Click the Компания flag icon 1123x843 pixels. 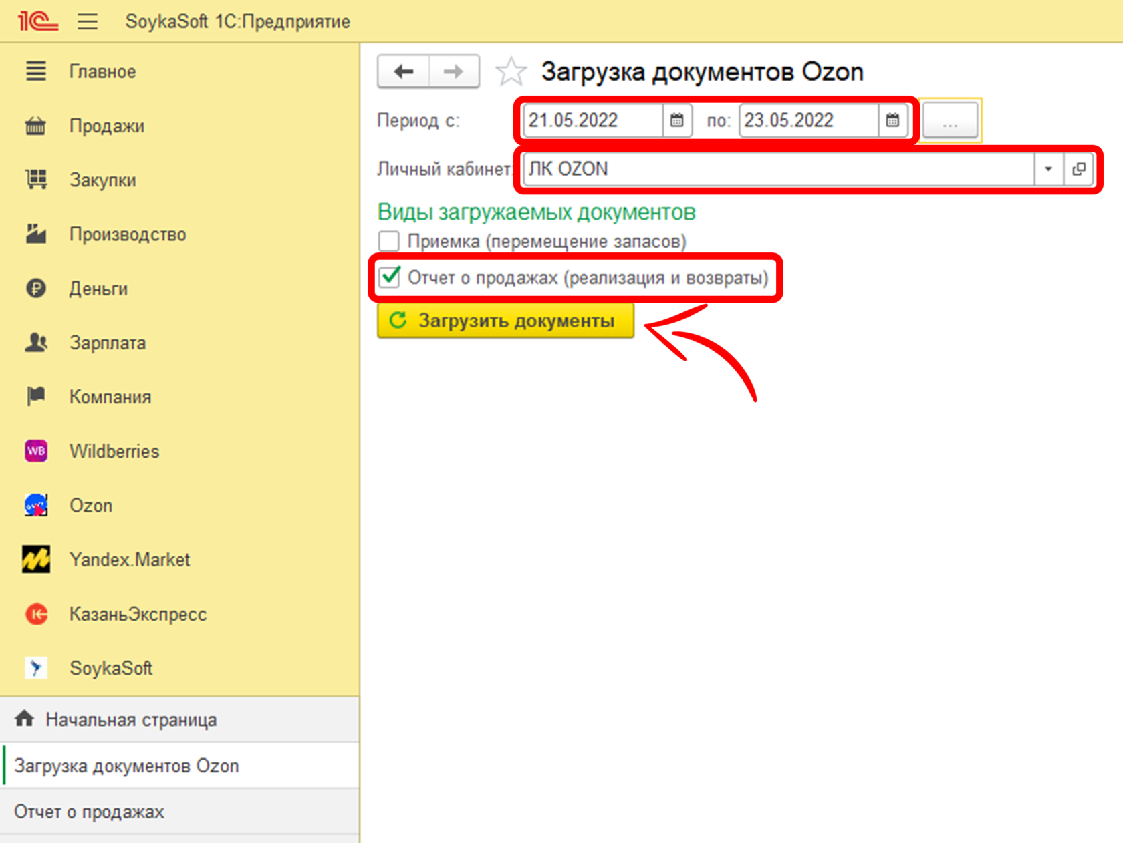click(x=36, y=396)
